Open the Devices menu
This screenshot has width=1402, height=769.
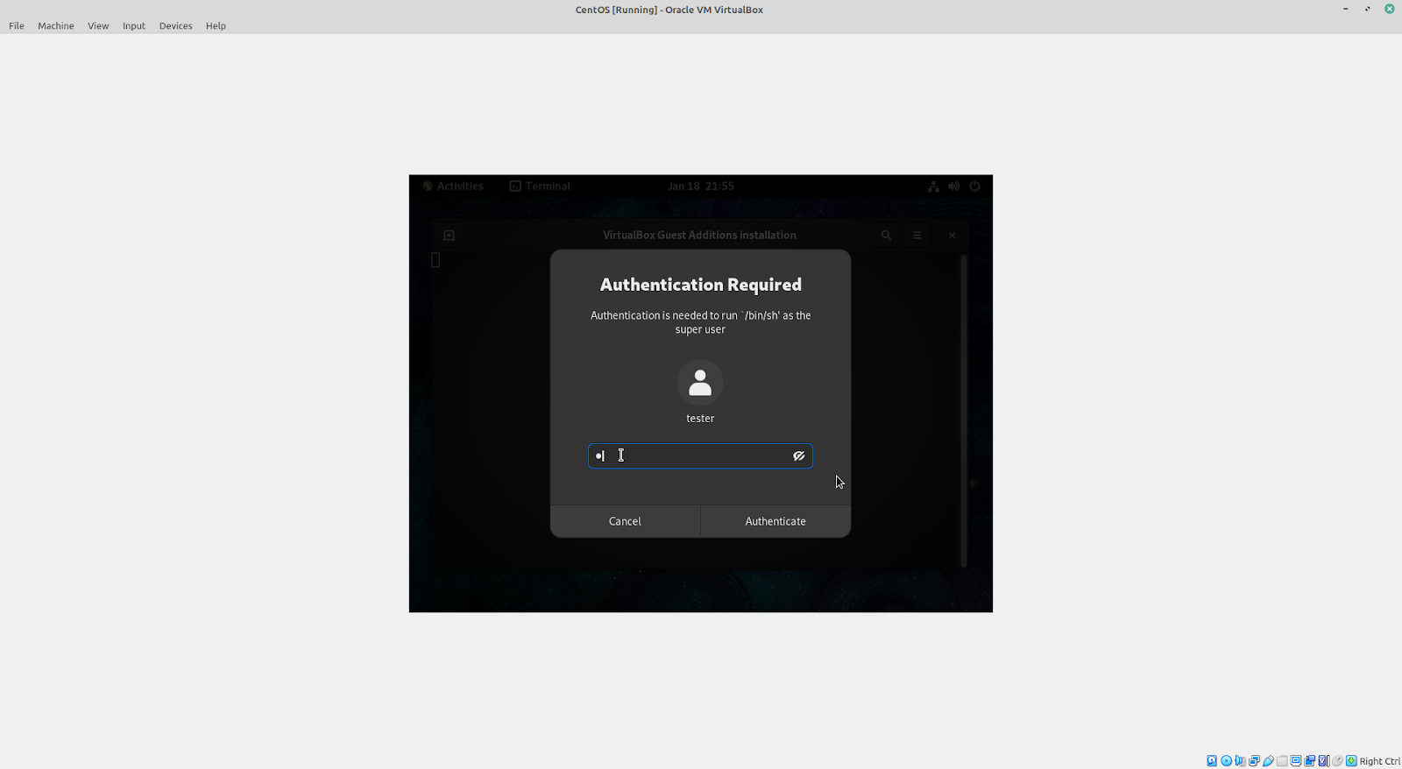tap(175, 25)
